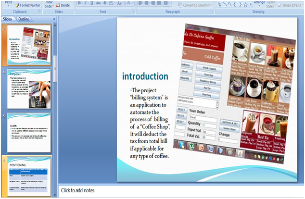
Task: Open the New Slide dropdown
Action: tap(49, 4)
